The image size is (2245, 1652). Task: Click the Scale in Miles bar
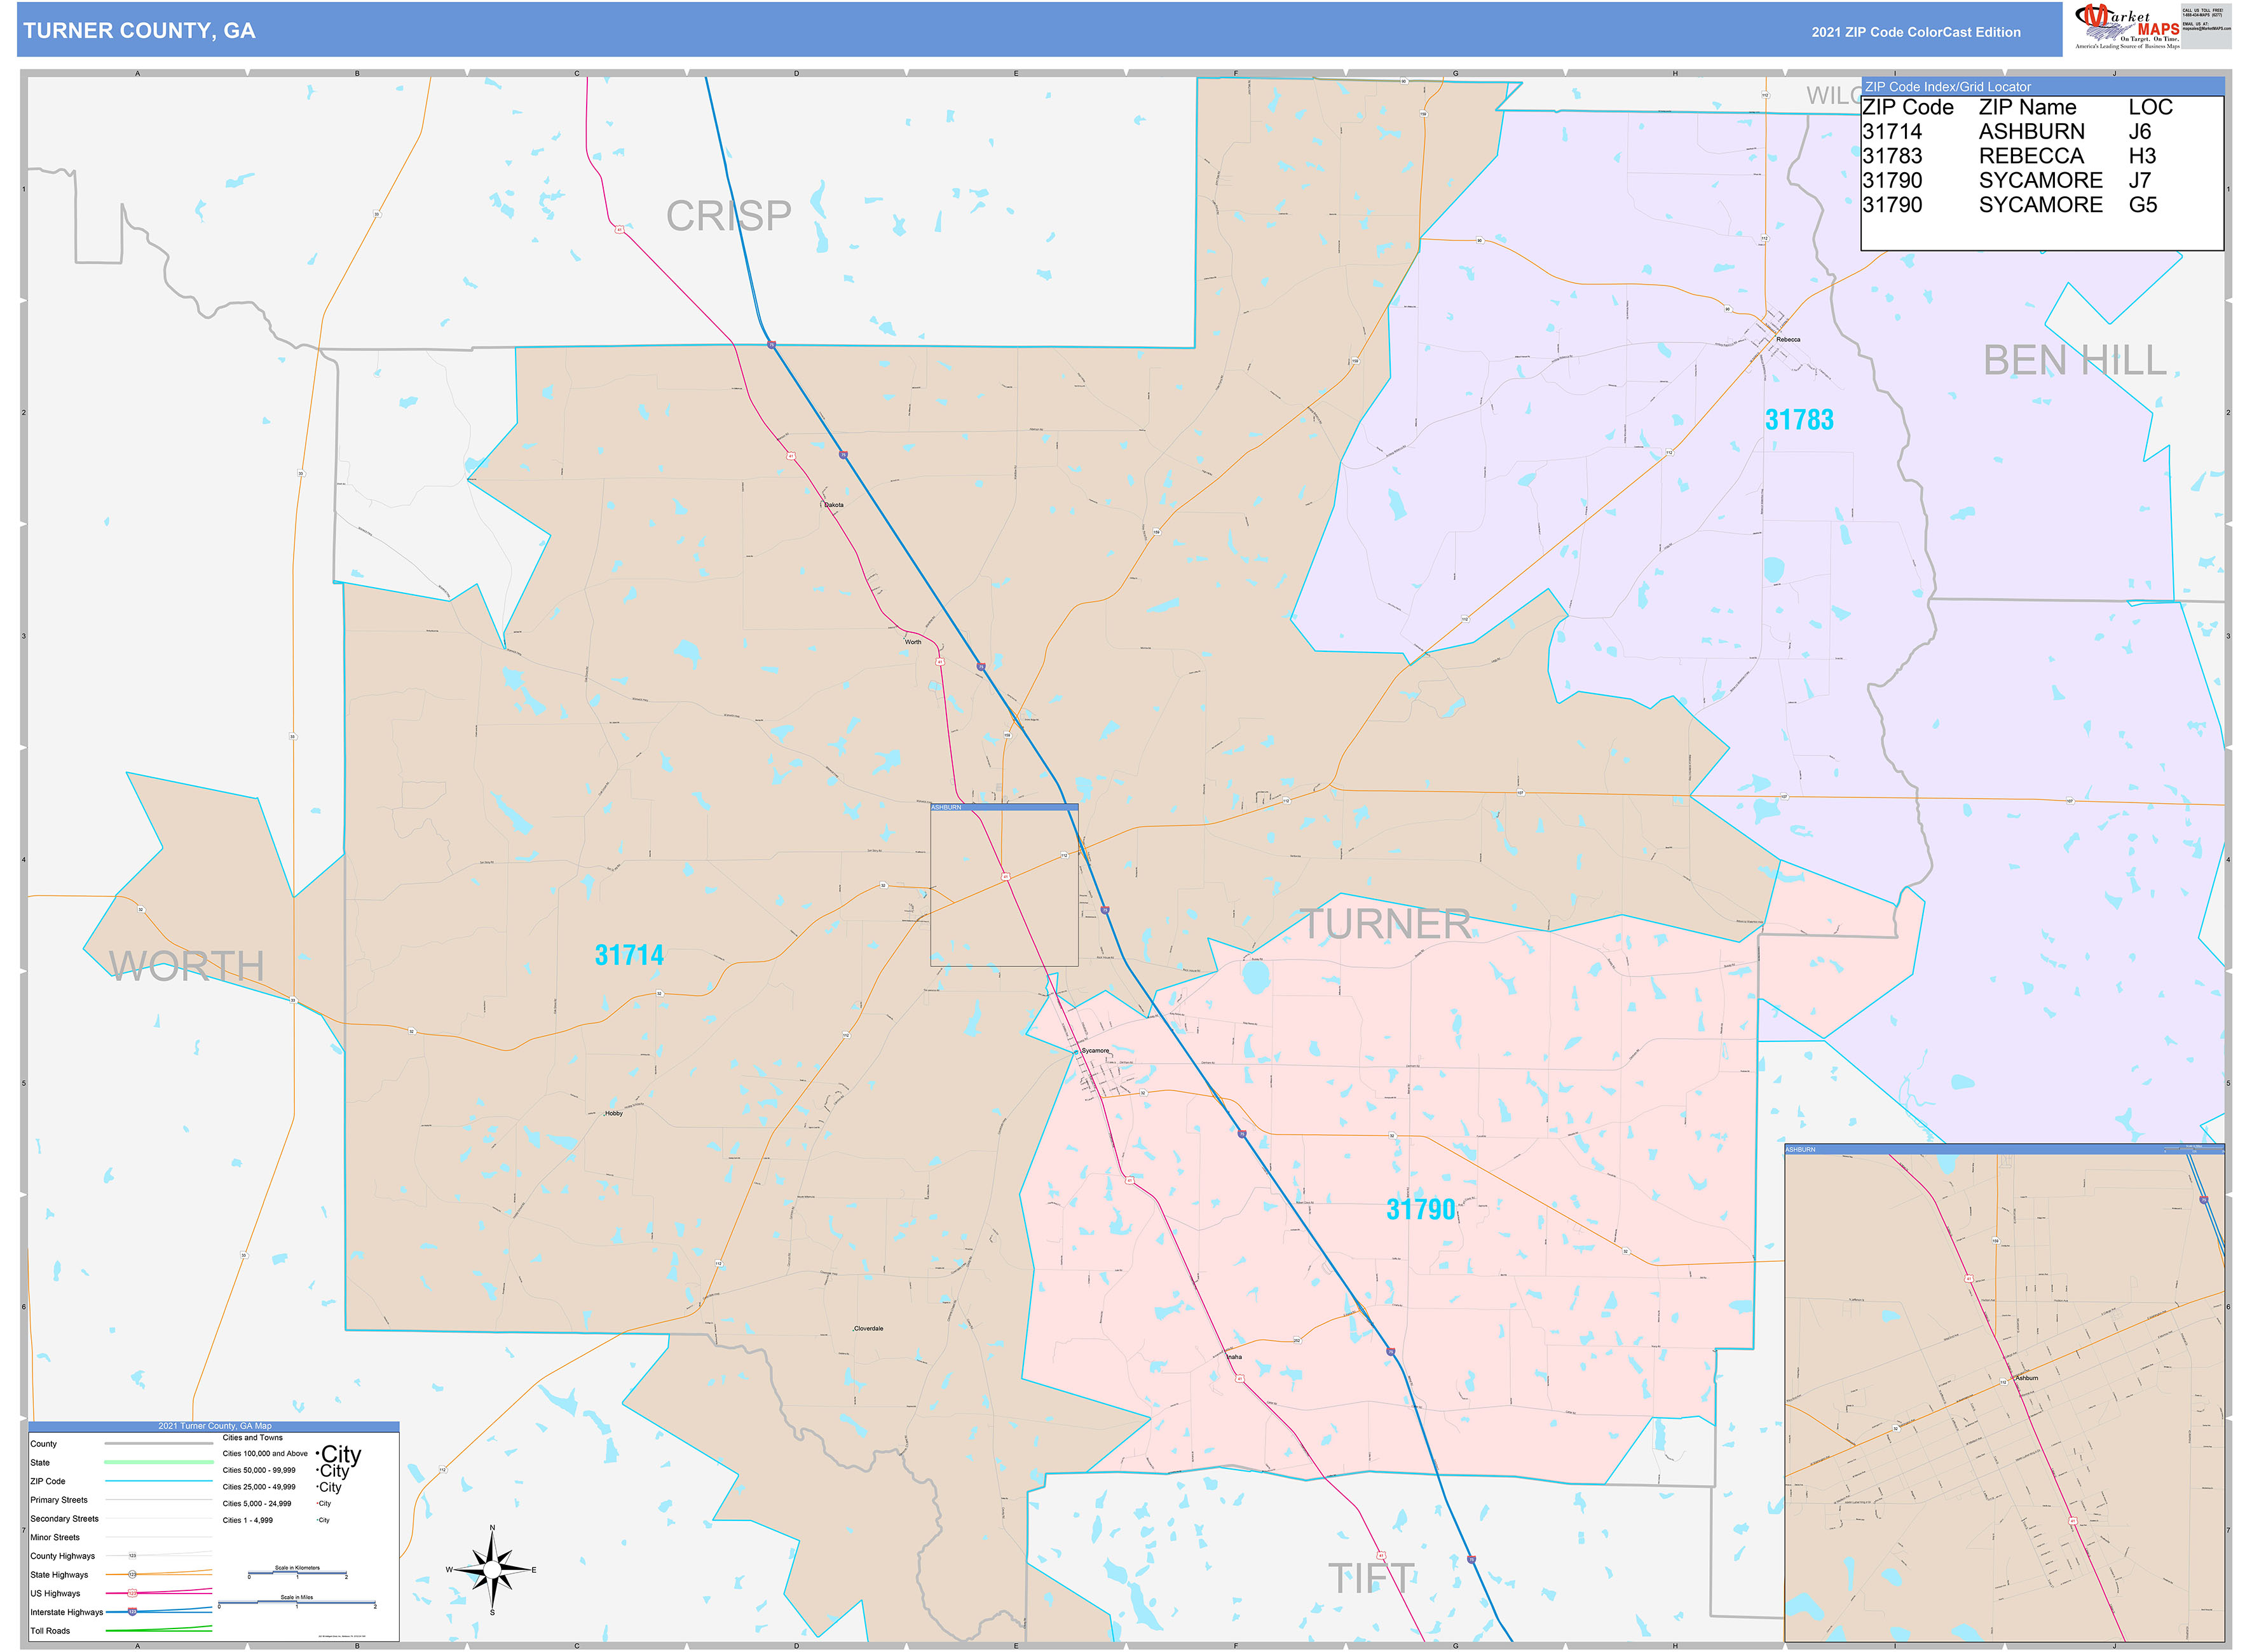point(297,1603)
